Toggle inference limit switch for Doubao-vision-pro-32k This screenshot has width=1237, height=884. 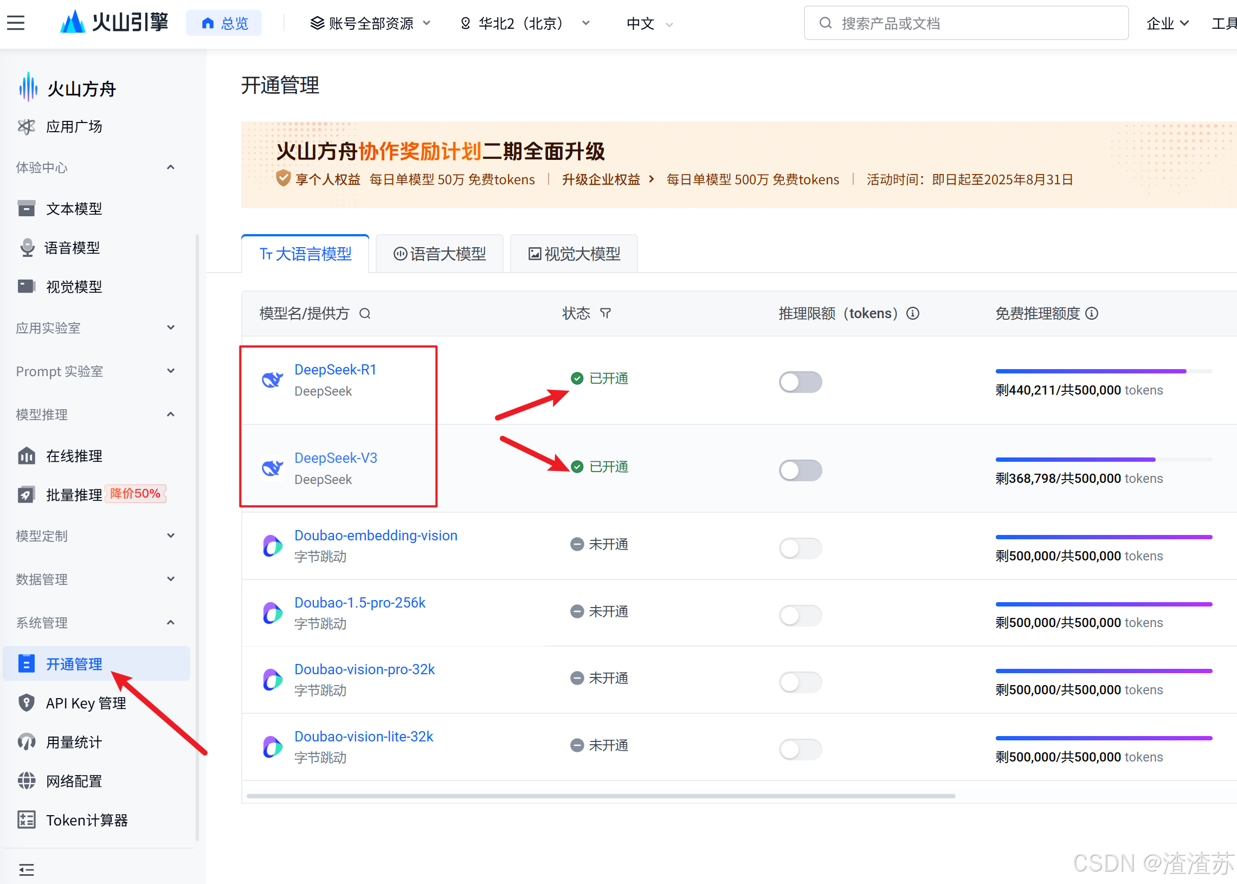(x=800, y=681)
